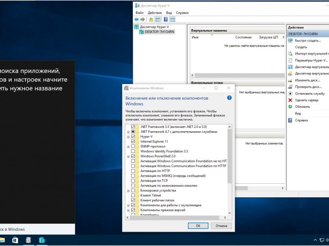Select Диспетчер Hyper-V root tree node

[154, 27]
